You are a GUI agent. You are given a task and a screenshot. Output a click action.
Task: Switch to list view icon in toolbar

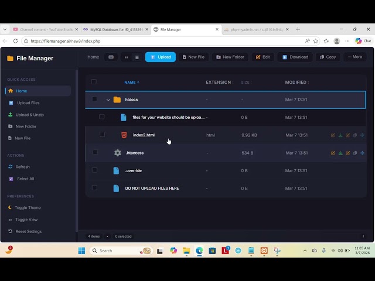coord(137,57)
